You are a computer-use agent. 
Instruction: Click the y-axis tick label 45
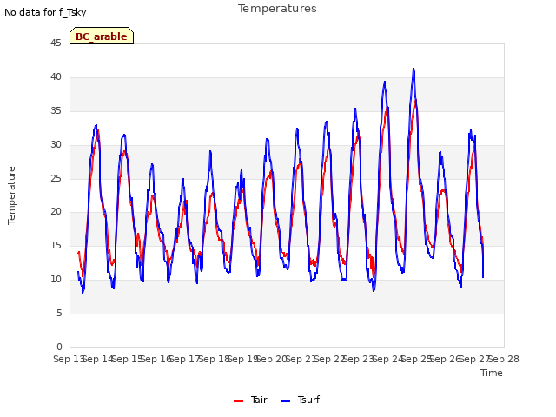[x=56, y=43]
